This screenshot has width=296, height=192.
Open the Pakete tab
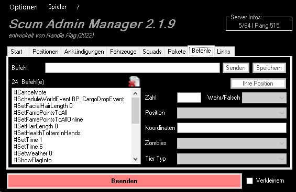(177, 52)
